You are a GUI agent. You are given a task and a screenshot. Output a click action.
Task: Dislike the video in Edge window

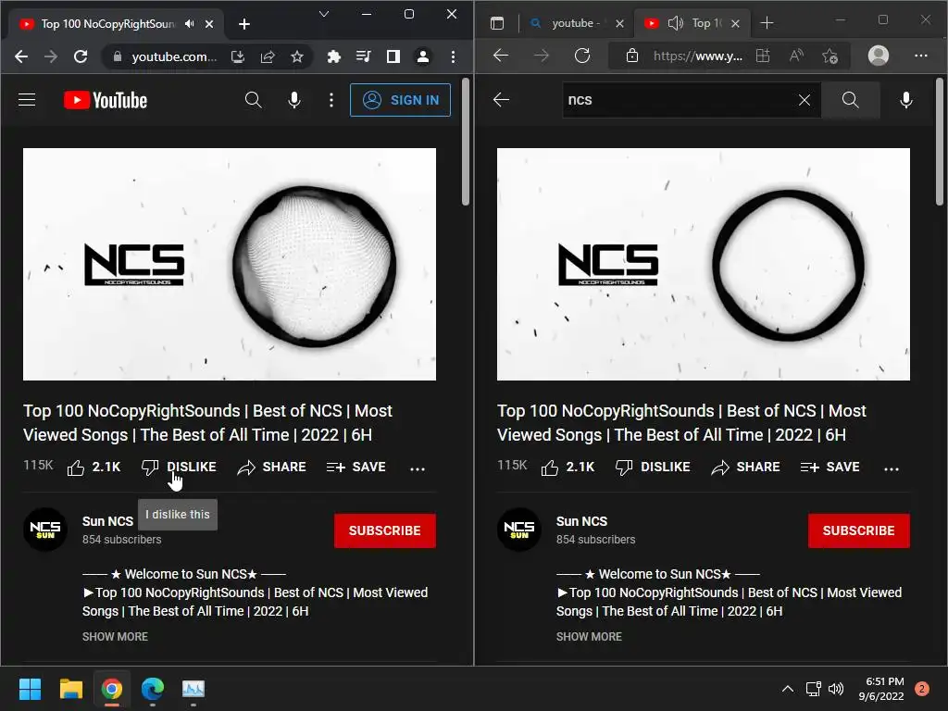[x=653, y=467]
